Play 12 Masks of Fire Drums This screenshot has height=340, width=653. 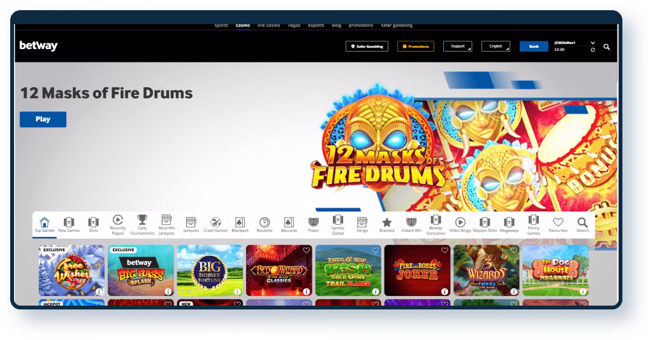tap(43, 119)
